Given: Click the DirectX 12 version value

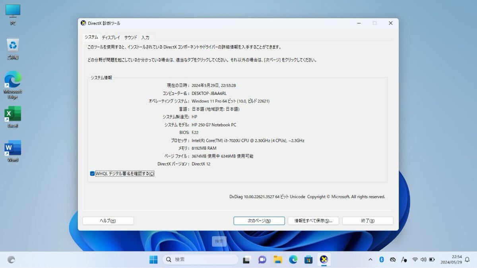Looking at the screenshot, I should pos(201,164).
